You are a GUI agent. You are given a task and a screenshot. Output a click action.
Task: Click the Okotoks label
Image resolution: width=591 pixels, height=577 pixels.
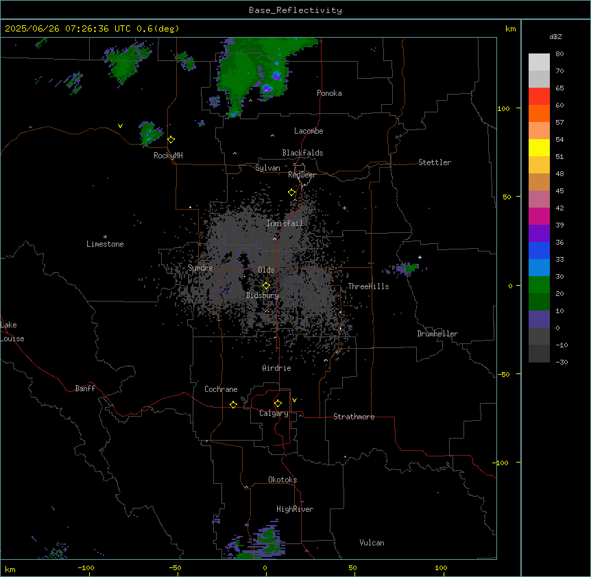(282, 480)
